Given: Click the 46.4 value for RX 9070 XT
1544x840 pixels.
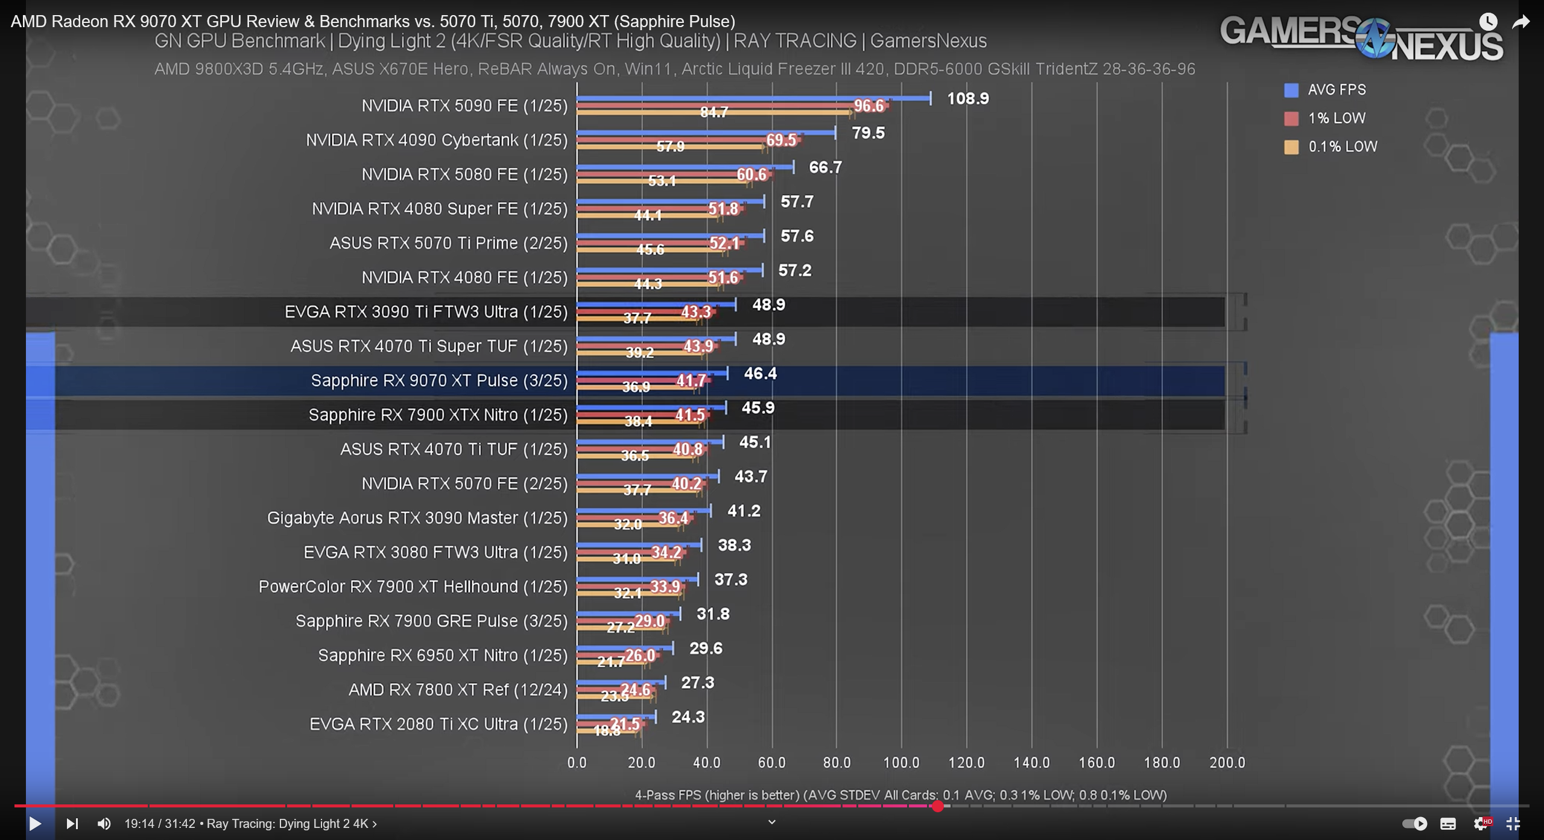Looking at the screenshot, I should 761,374.
